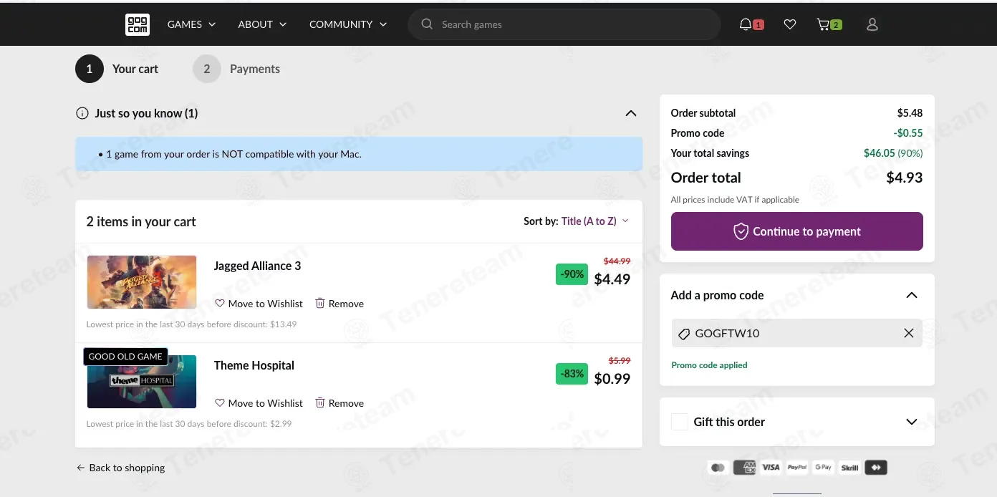The height and width of the screenshot is (497, 997).
Task: Click Back to shopping link
Action: [120, 468]
